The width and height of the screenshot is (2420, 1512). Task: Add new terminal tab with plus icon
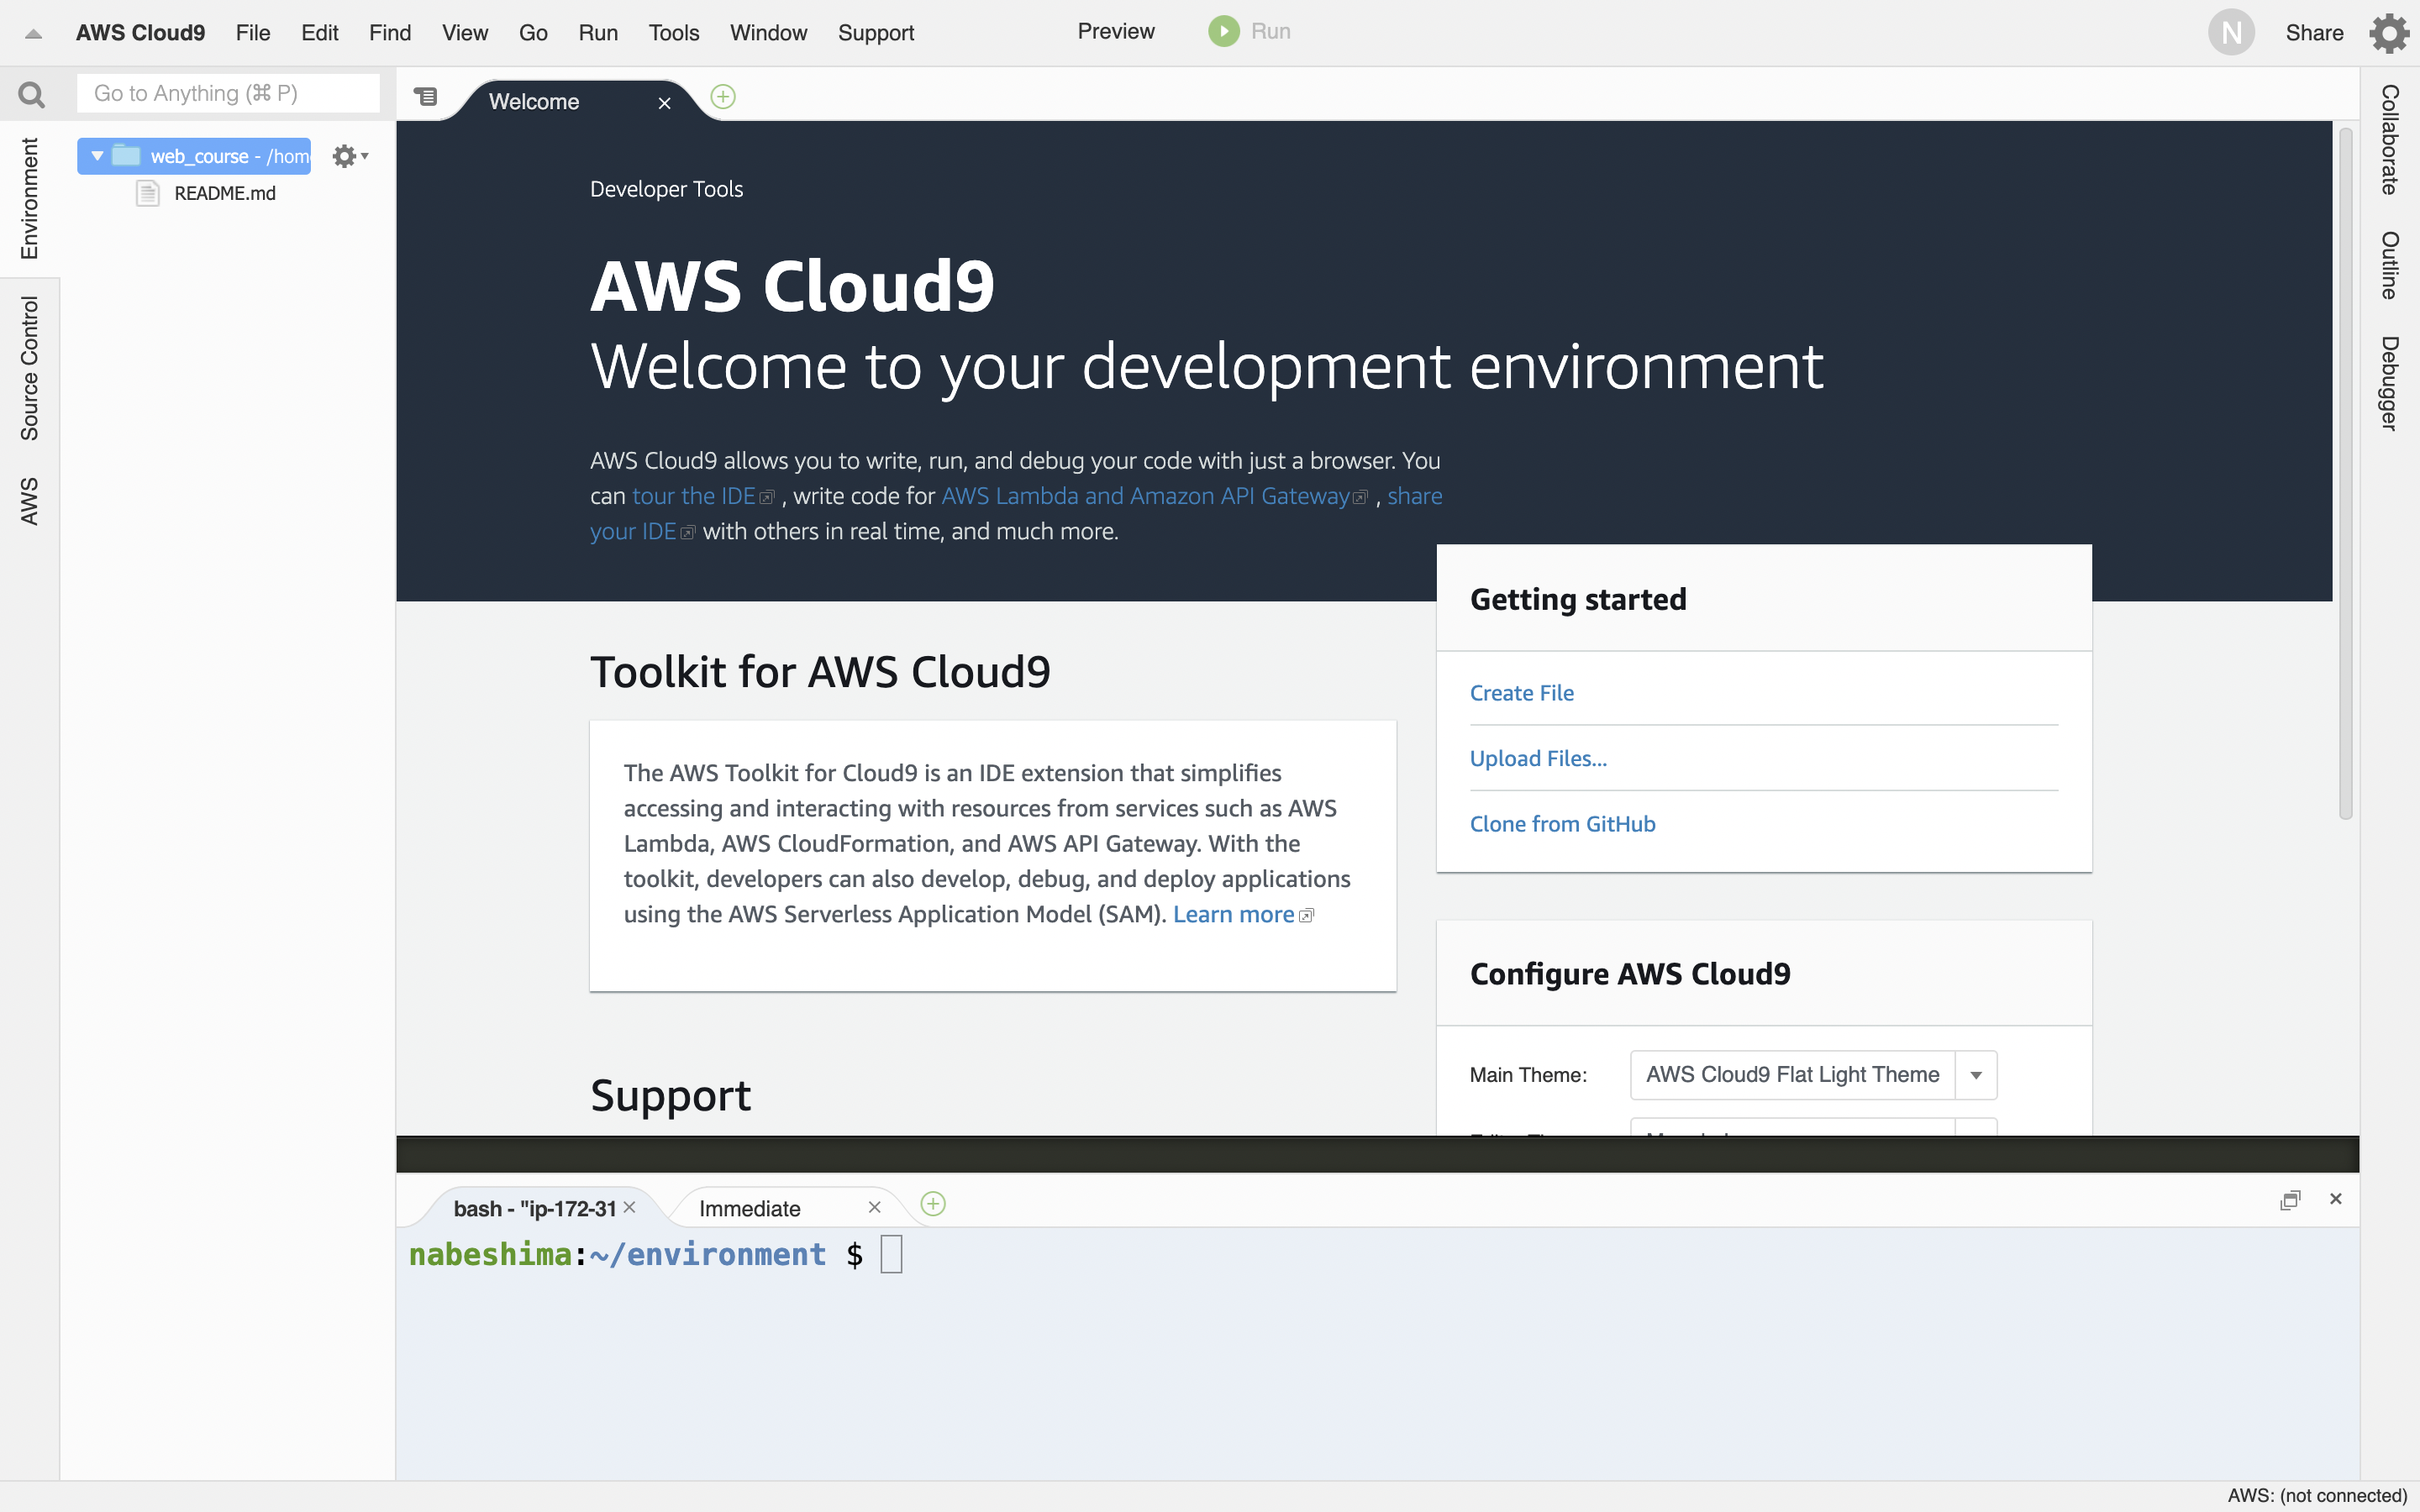pyautogui.click(x=933, y=1203)
